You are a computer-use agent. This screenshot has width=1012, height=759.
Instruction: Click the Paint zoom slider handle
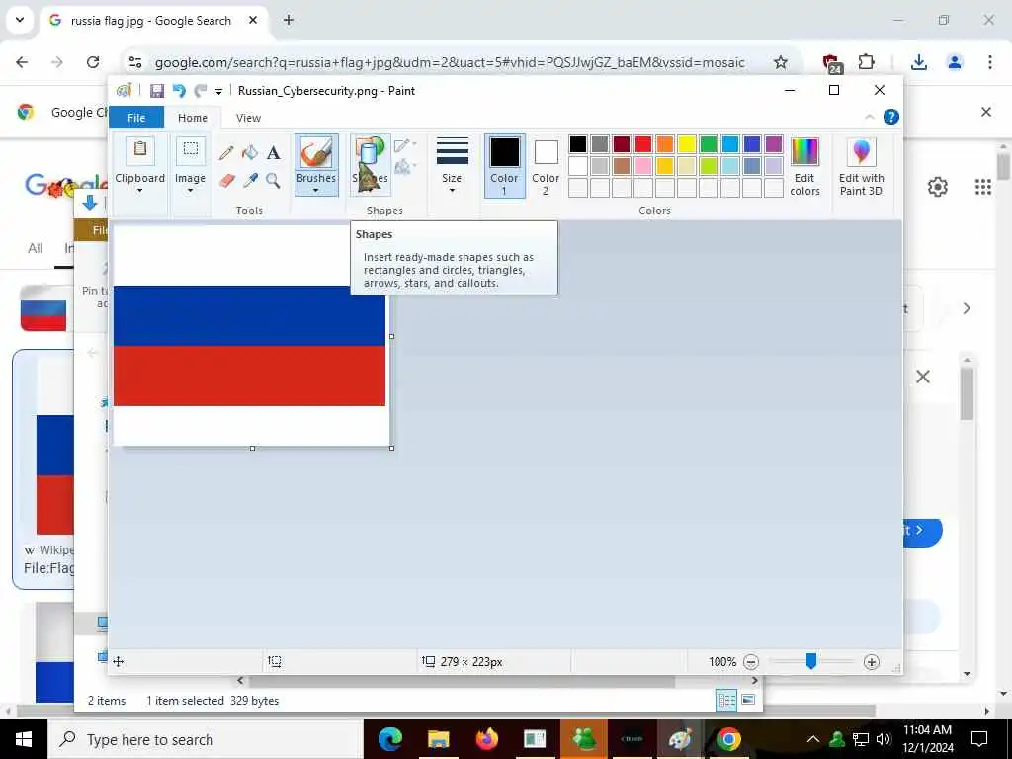click(811, 661)
